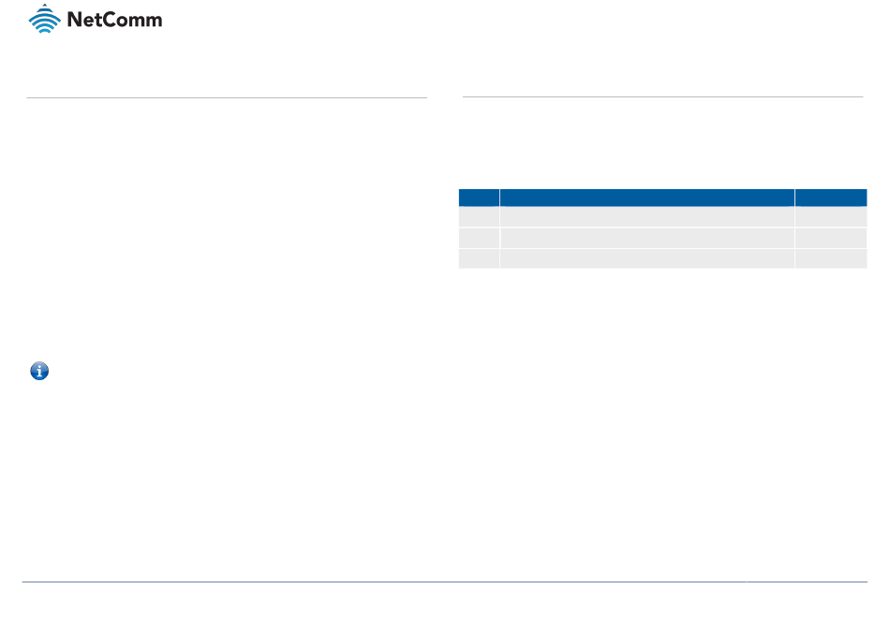Click bottom grey row's rightmost cell
Image resolution: width=890 pixels, height=618 pixels.
pyautogui.click(x=831, y=258)
